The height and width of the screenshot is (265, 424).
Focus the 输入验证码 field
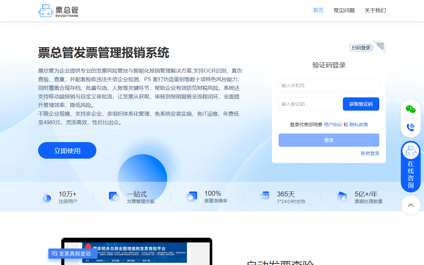point(309,104)
